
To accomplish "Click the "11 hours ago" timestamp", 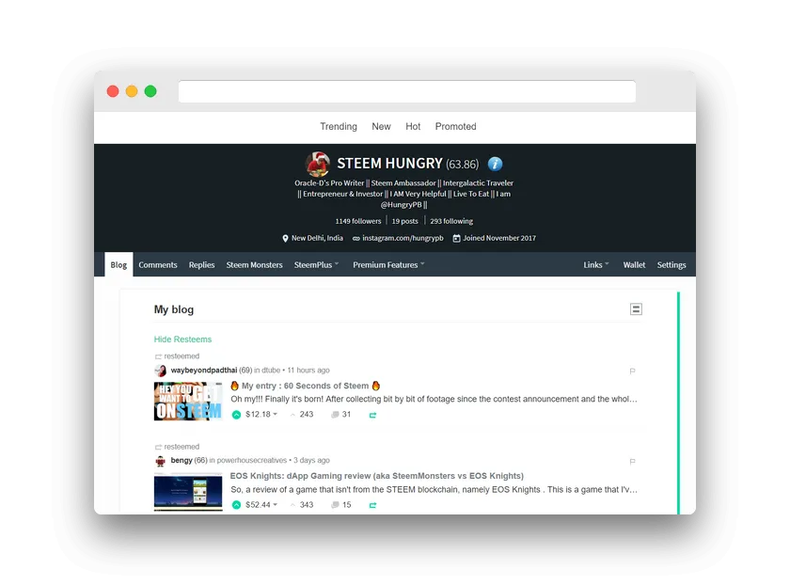I will pos(308,370).
